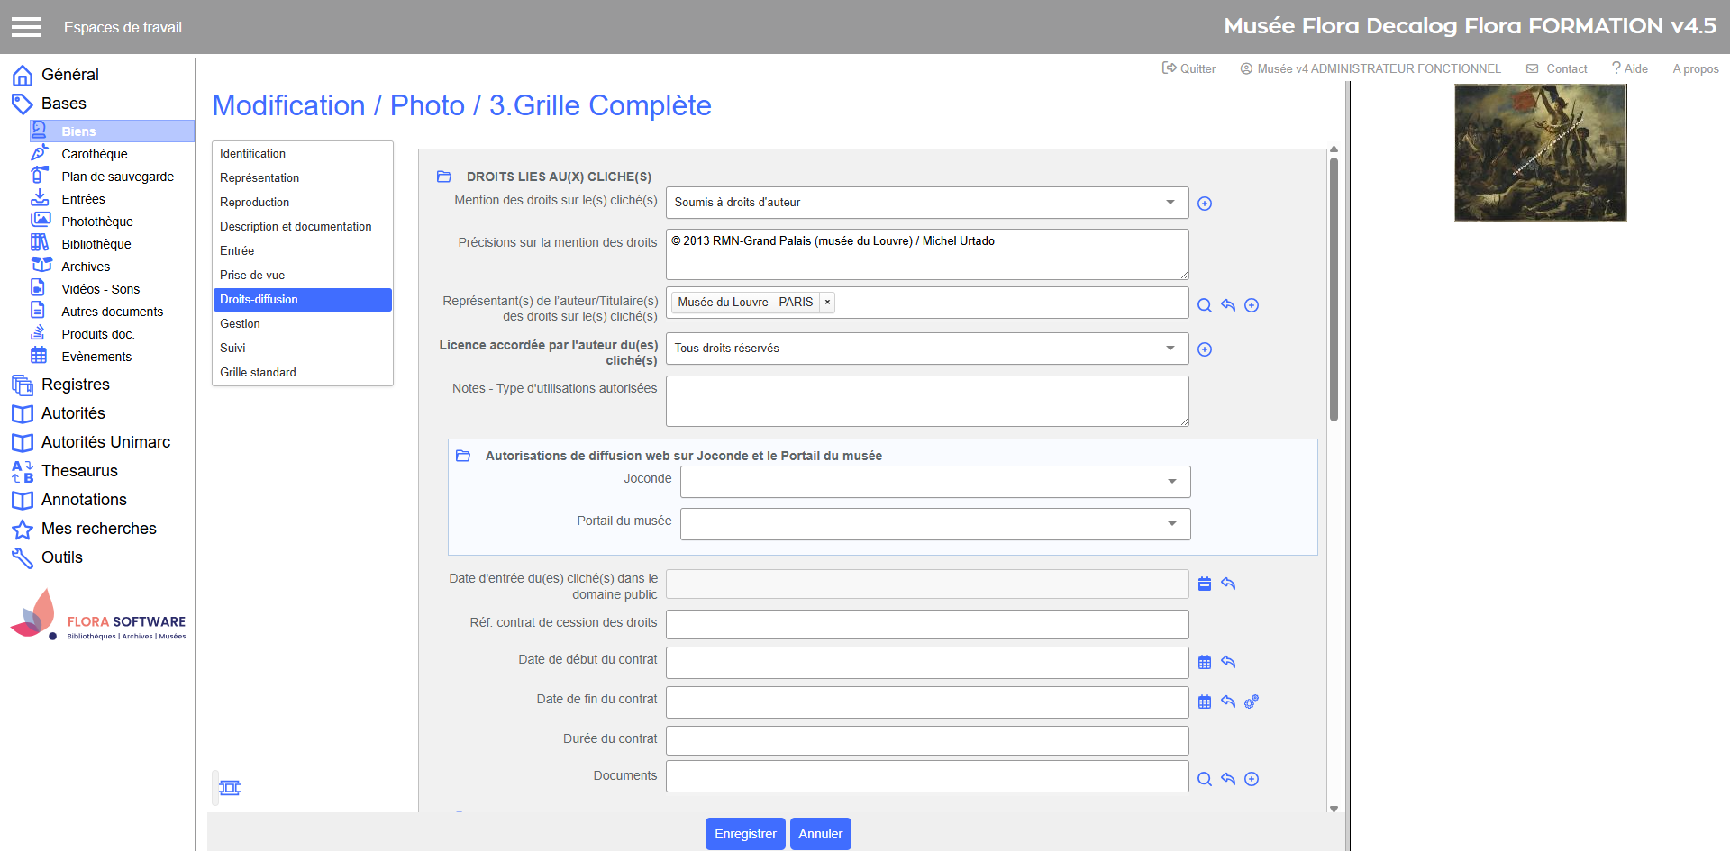The height and width of the screenshot is (851, 1730).
Task: Collapse the DROITS LIES AU(X) CLICHE(S) section
Action: (444, 177)
